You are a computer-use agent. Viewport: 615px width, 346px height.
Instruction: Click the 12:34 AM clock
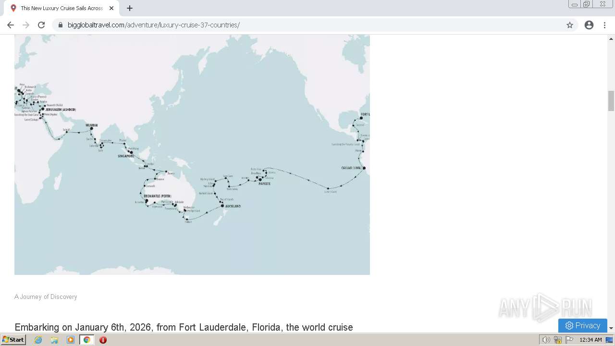(590, 340)
